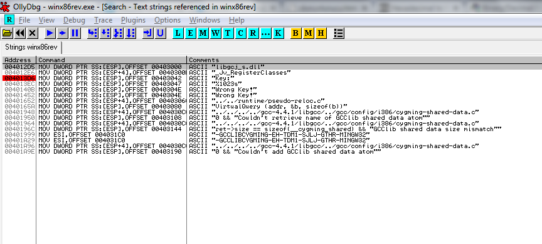Open Breakpoints window with yellow B button
Screen dimensions: 542x244
tap(295, 33)
